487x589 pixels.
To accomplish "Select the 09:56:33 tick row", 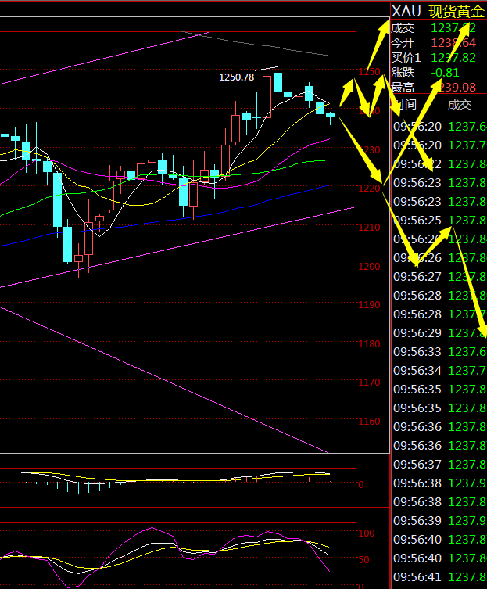I will pos(417,352).
